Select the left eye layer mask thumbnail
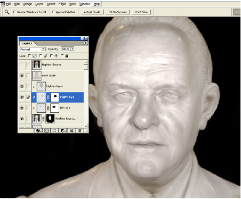The width and height of the screenshot is (241, 199). click(x=54, y=108)
